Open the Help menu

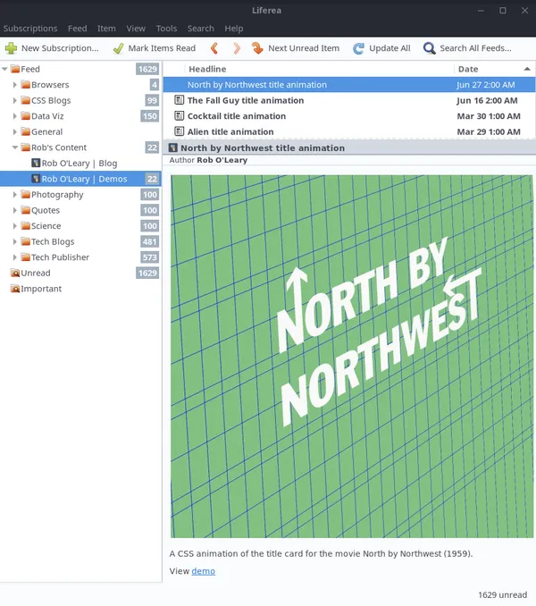pyautogui.click(x=234, y=29)
